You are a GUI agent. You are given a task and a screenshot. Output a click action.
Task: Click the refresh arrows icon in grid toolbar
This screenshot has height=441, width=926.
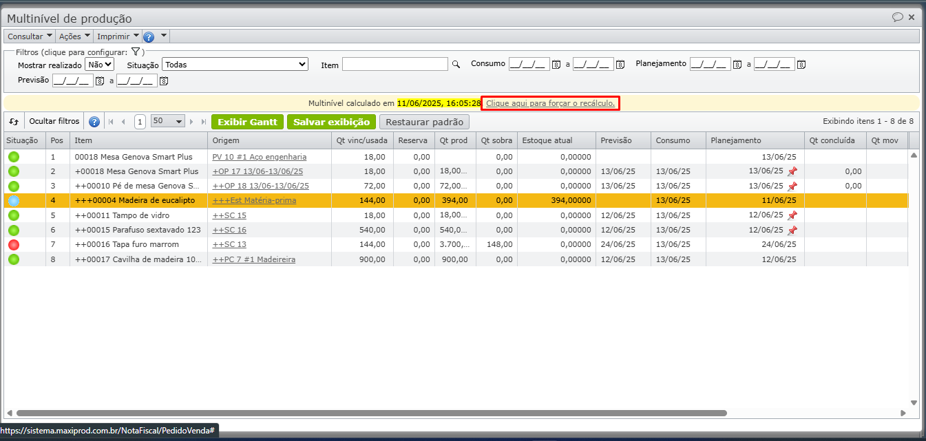coord(14,122)
